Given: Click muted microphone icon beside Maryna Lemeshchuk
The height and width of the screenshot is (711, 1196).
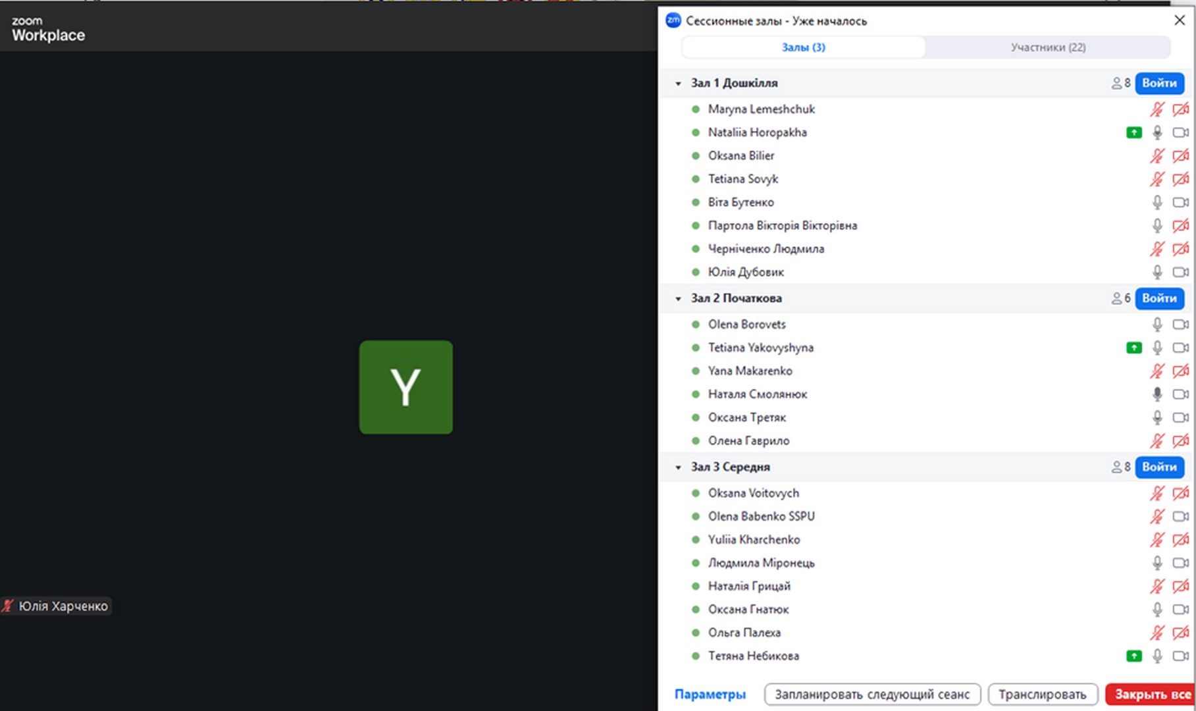Looking at the screenshot, I should [1157, 109].
